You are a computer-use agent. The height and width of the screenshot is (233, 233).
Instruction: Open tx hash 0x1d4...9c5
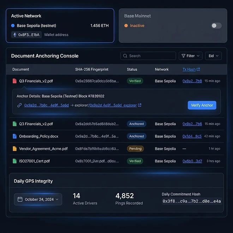tap(192, 136)
